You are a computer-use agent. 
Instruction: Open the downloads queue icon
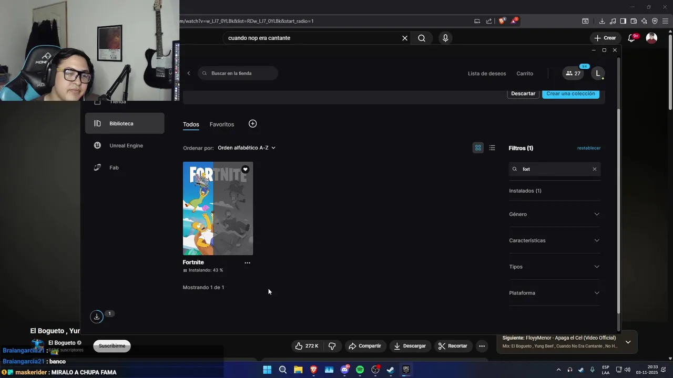[97, 317]
